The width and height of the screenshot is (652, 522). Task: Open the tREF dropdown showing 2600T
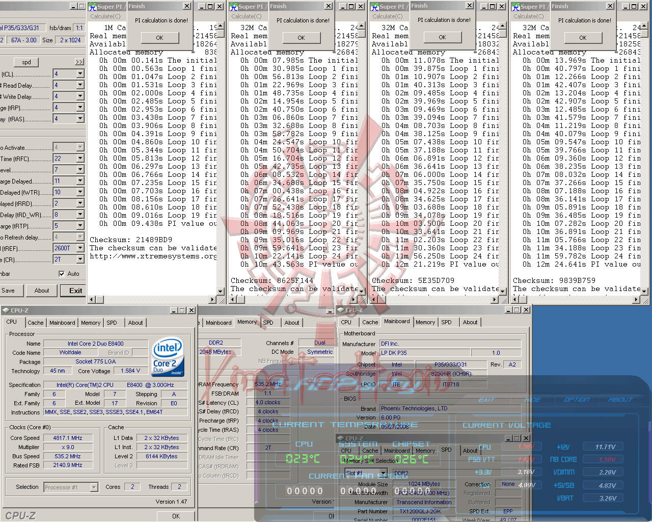tap(80, 248)
